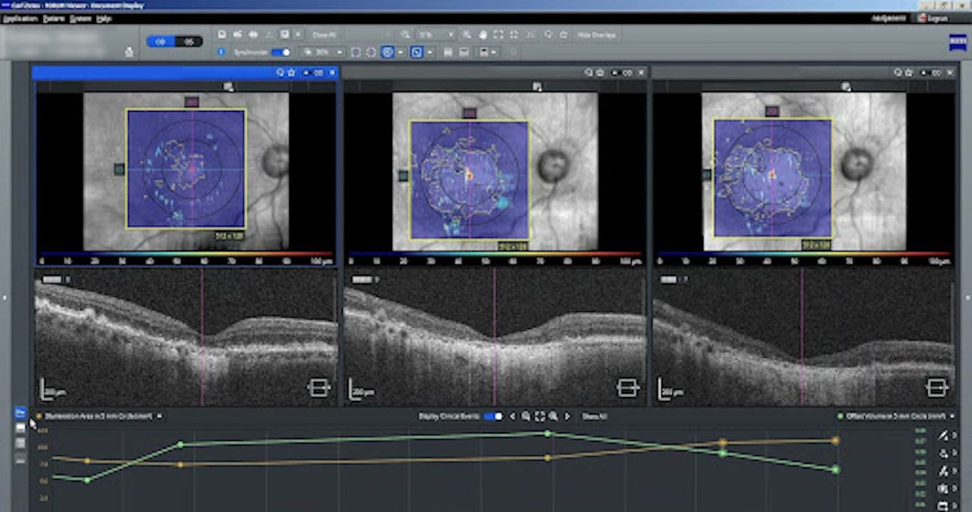Click slice navigator icon in third B-scan
This screenshot has width=972, height=512.
[x=937, y=388]
